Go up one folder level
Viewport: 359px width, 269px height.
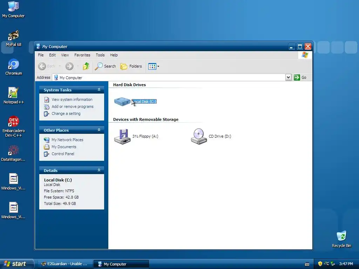coord(86,66)
